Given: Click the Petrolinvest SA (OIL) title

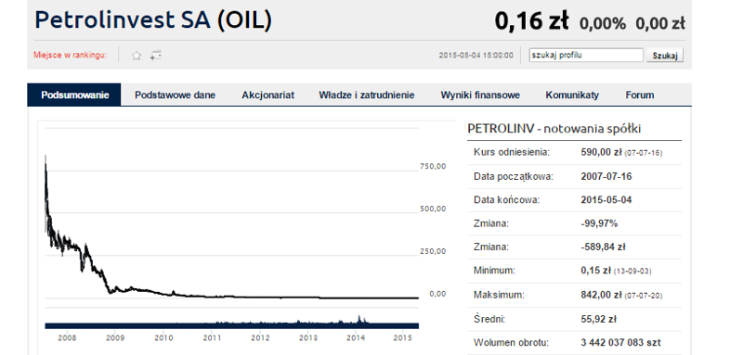Looking at the screenshot, I should click(x=153, y=21).
